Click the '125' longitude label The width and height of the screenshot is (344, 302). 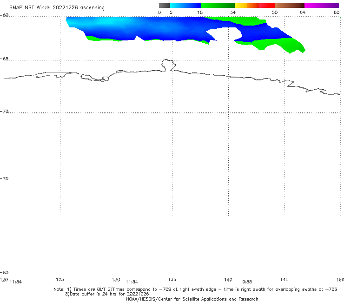(x=60, y=279)
